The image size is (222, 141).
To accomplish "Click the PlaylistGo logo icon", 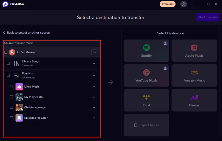I will pyautogui.click(x=5, y=4).
